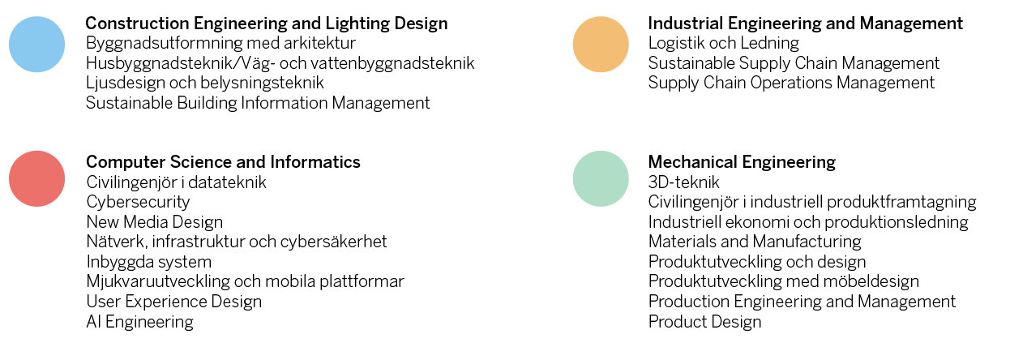
Task: Open the Cybersecurity programme
Action: (138, 202)
